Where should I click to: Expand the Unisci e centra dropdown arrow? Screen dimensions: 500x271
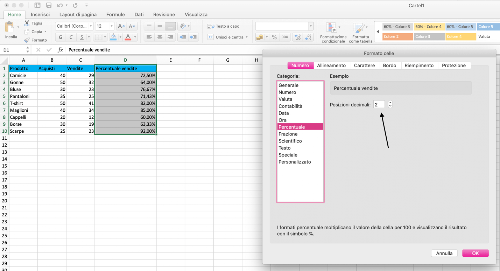tap(247, 37)
